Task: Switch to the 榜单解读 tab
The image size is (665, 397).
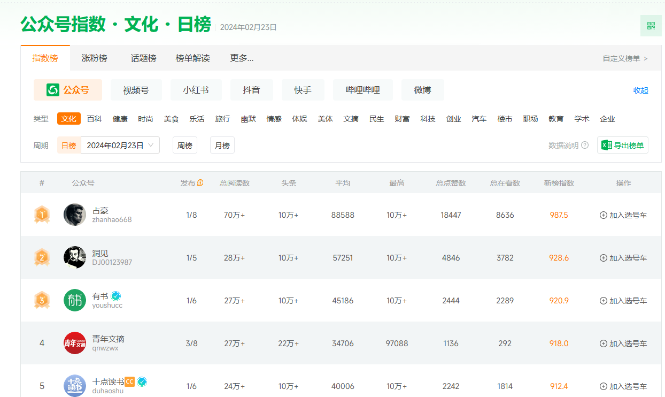Action: [192, 58]
